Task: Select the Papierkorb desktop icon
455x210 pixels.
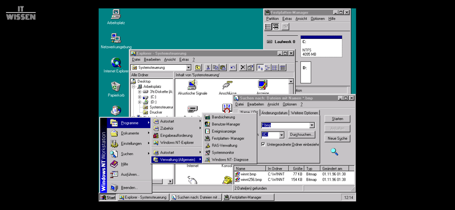Action: 116,89
